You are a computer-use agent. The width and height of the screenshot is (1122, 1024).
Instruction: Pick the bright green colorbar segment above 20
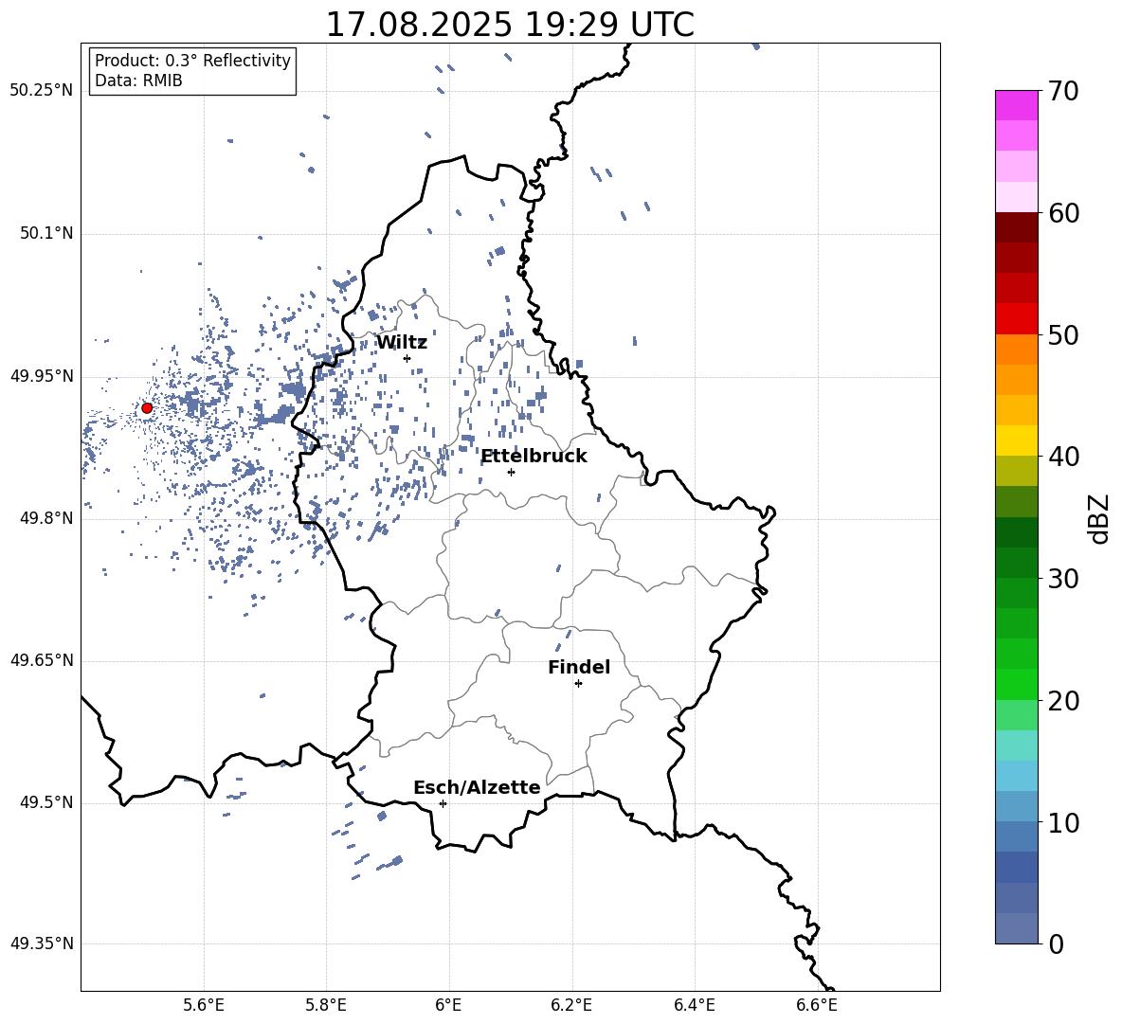pyautogui.click(x=1016, y=684)
